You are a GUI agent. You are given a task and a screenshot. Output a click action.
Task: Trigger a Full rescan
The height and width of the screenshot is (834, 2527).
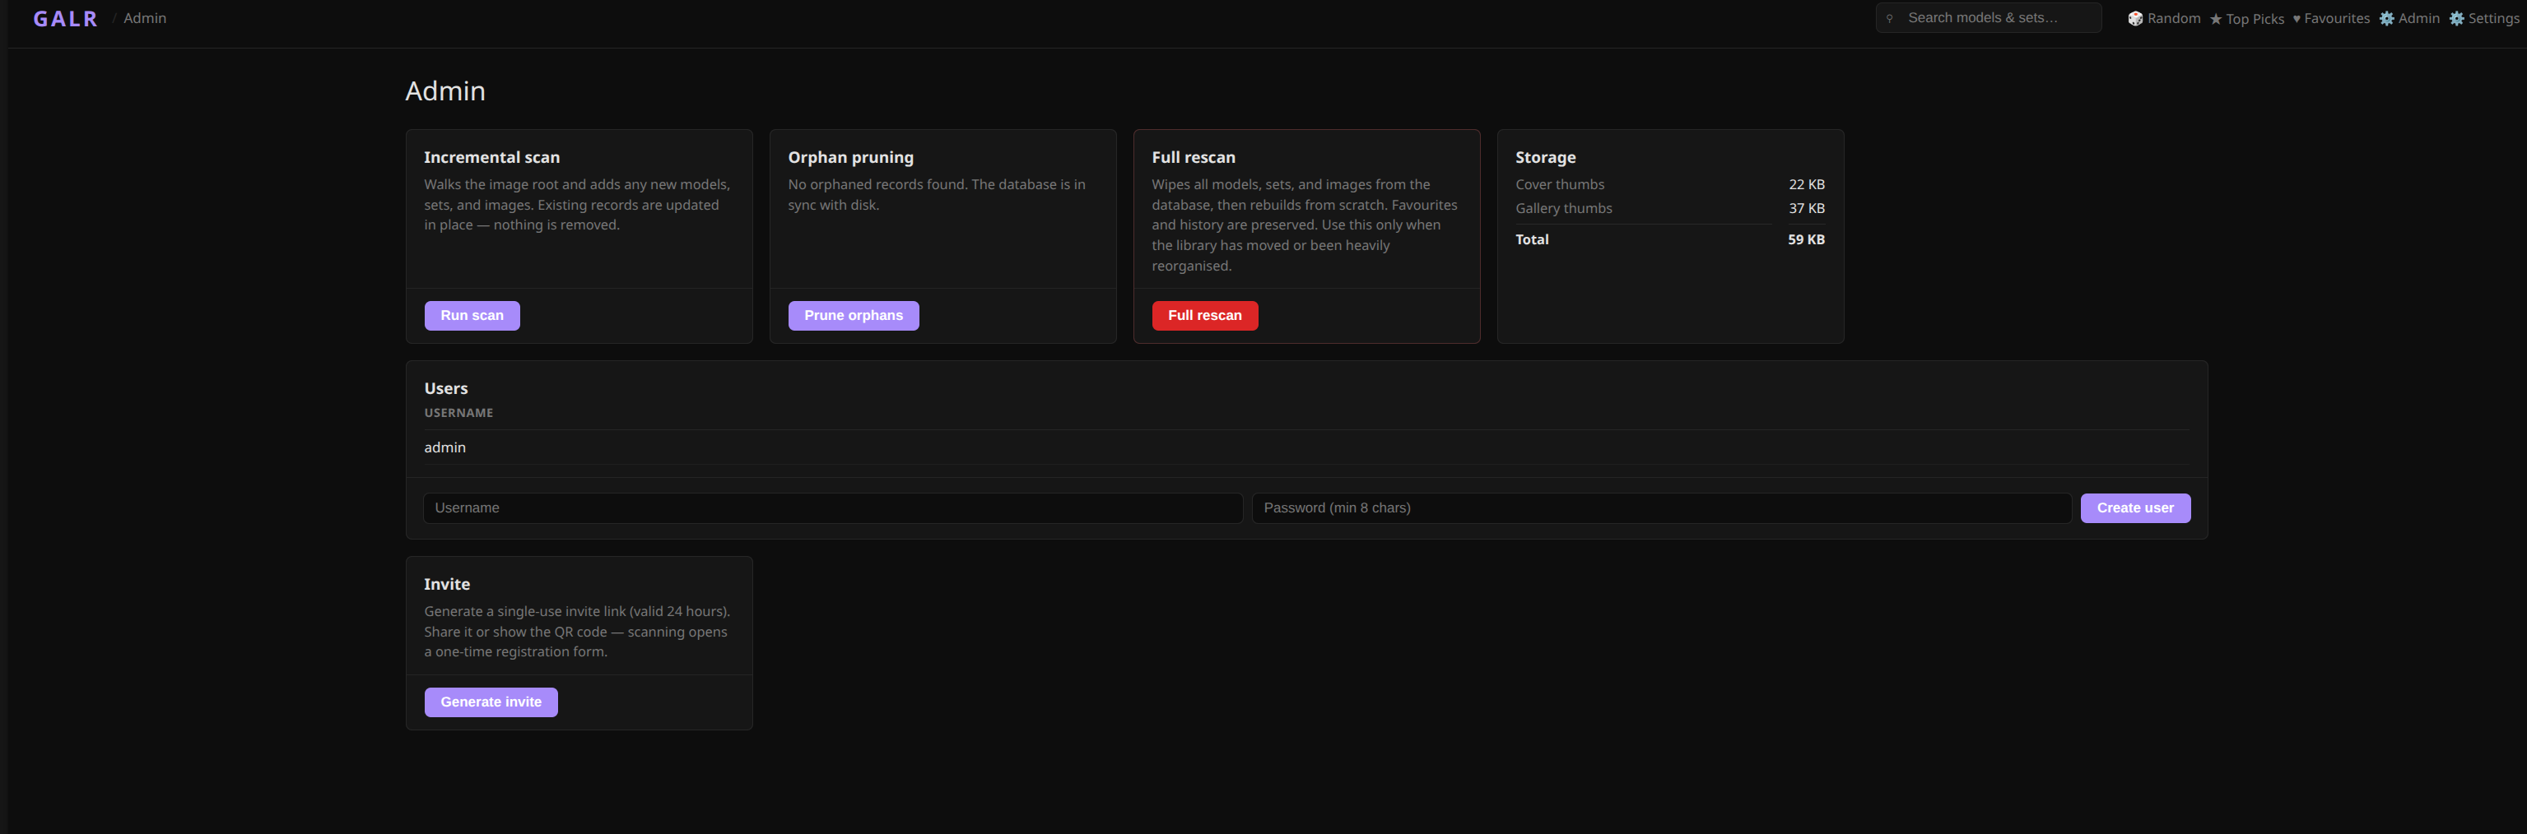click(x=1204, y=314)
